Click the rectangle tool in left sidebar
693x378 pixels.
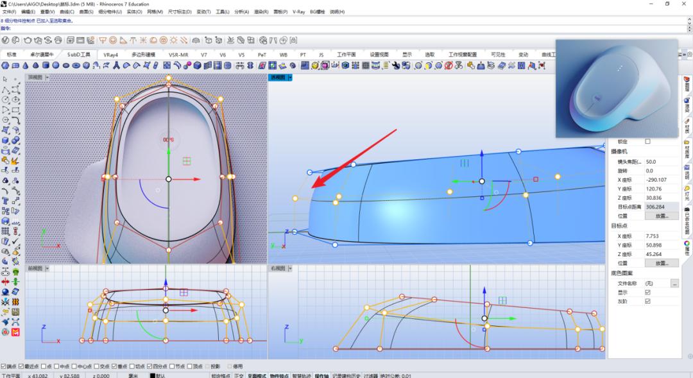click(x=15, y=110)
